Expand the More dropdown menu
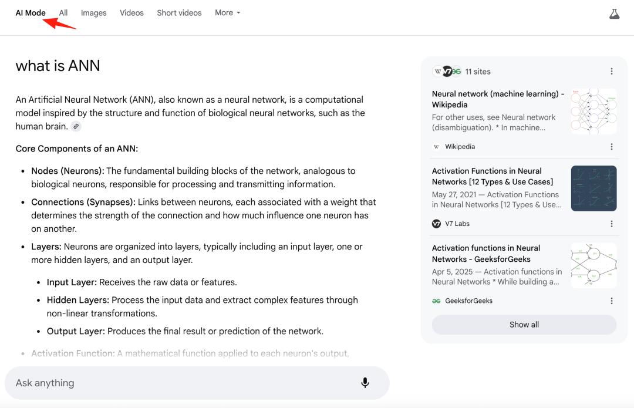 pyautogui.click(x=227, y=13)
